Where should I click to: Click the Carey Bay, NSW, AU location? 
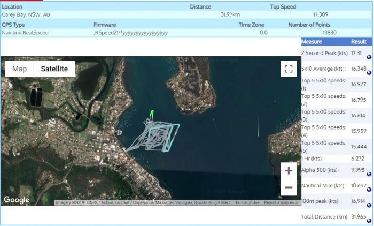coord(25,15)
